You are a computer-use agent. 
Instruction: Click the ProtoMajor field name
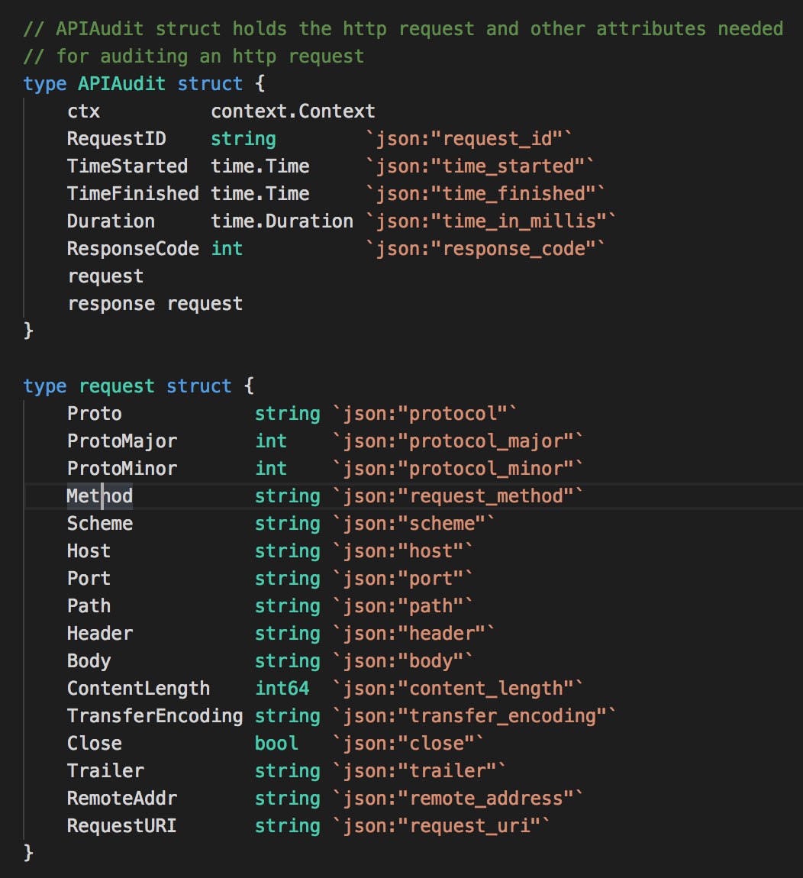pos(121,441)
